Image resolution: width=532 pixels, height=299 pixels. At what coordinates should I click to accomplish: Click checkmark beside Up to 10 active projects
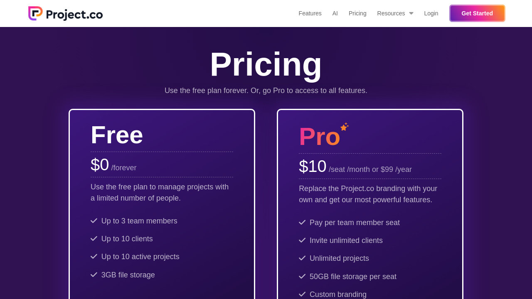pos(94,257)
